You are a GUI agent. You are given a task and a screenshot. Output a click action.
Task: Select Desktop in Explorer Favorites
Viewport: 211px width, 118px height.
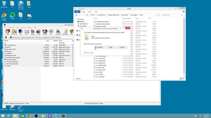(82, 22)
